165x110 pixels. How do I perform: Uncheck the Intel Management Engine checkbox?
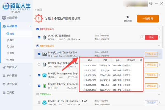[x=39, y=75]
